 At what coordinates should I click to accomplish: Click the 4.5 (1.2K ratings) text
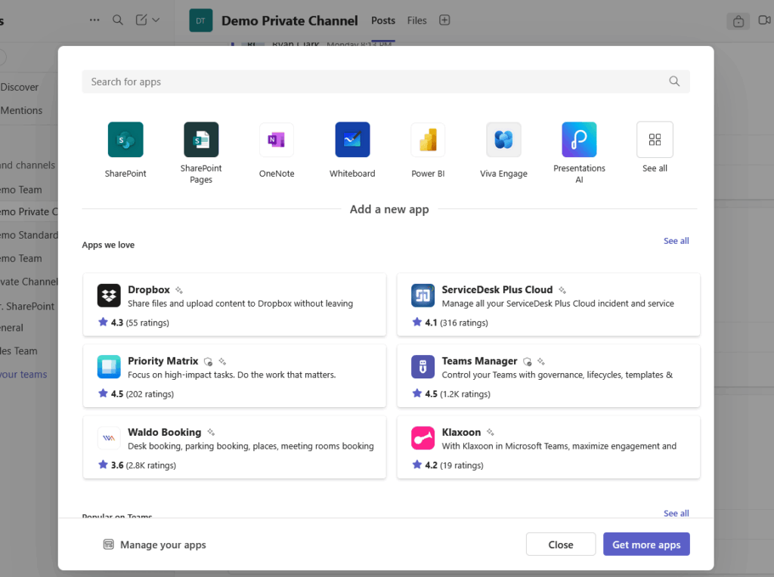click(457, 394)
